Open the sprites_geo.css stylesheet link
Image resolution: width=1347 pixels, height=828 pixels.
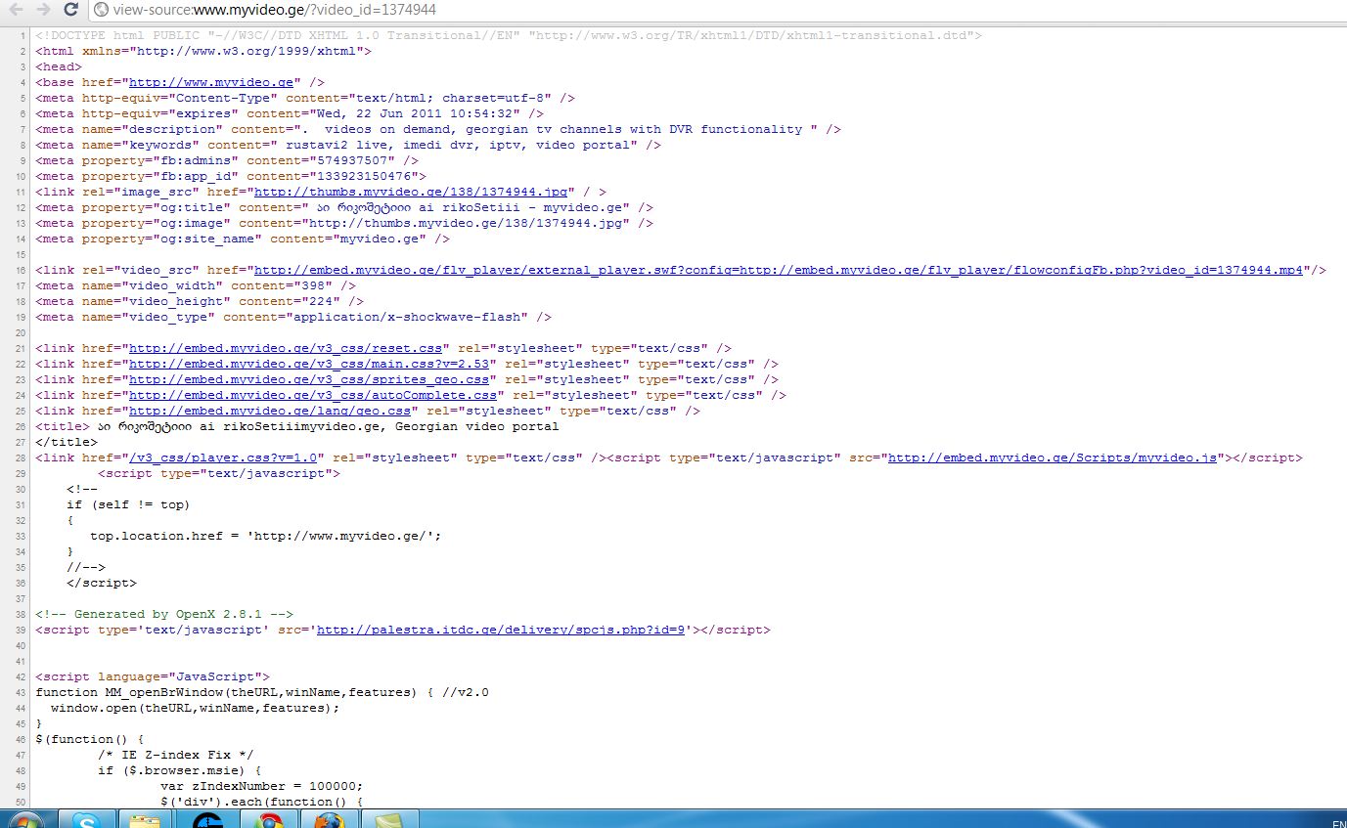[x=308, y=379]
